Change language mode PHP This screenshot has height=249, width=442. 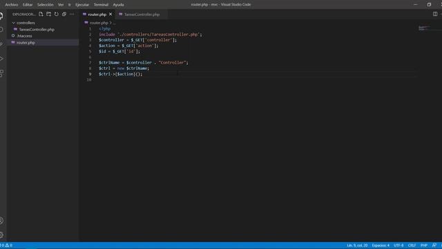424,246
